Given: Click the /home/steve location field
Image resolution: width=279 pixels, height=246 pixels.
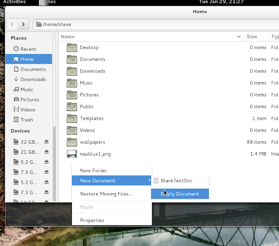Looking at the screenshot, I should 156,24.
